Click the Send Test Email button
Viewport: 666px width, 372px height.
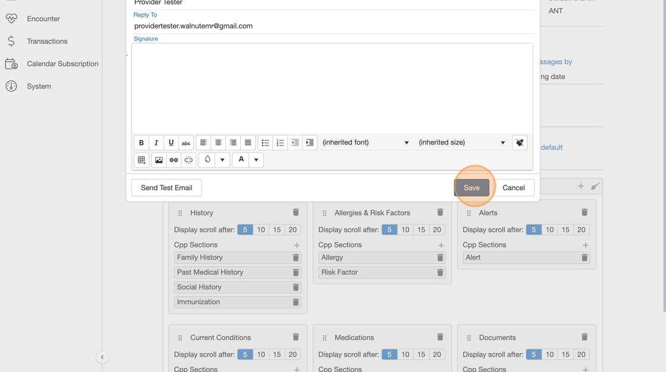click(166, 188)
